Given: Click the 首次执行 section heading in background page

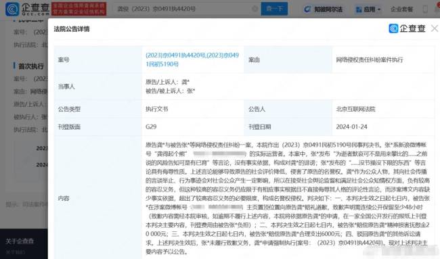Looking at the screenshot, I should pos(31,66).
